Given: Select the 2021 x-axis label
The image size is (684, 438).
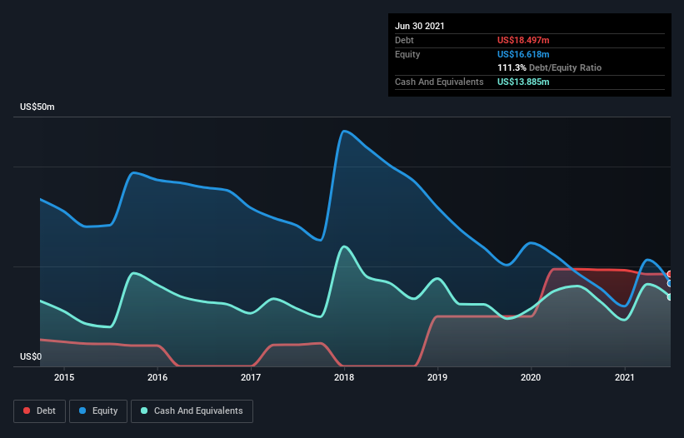Looking at the screenshot, I should tap(624, 377).
